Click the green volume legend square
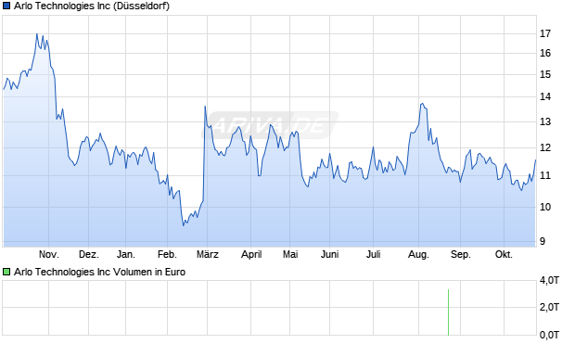This screenshot has height=344, width=575. click(x=6, y=272)
